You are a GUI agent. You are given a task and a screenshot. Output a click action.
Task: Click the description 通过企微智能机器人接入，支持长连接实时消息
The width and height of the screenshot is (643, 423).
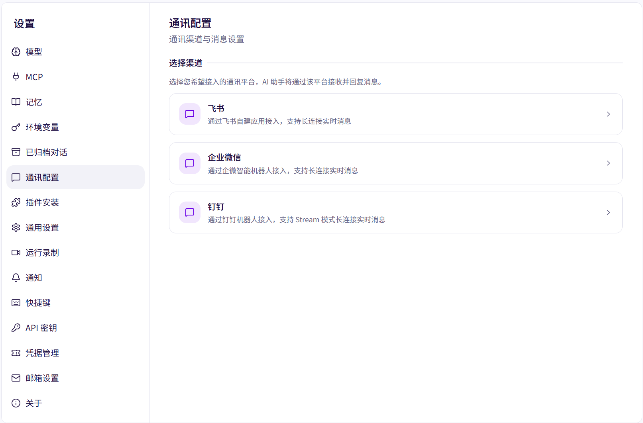(283, 170)
